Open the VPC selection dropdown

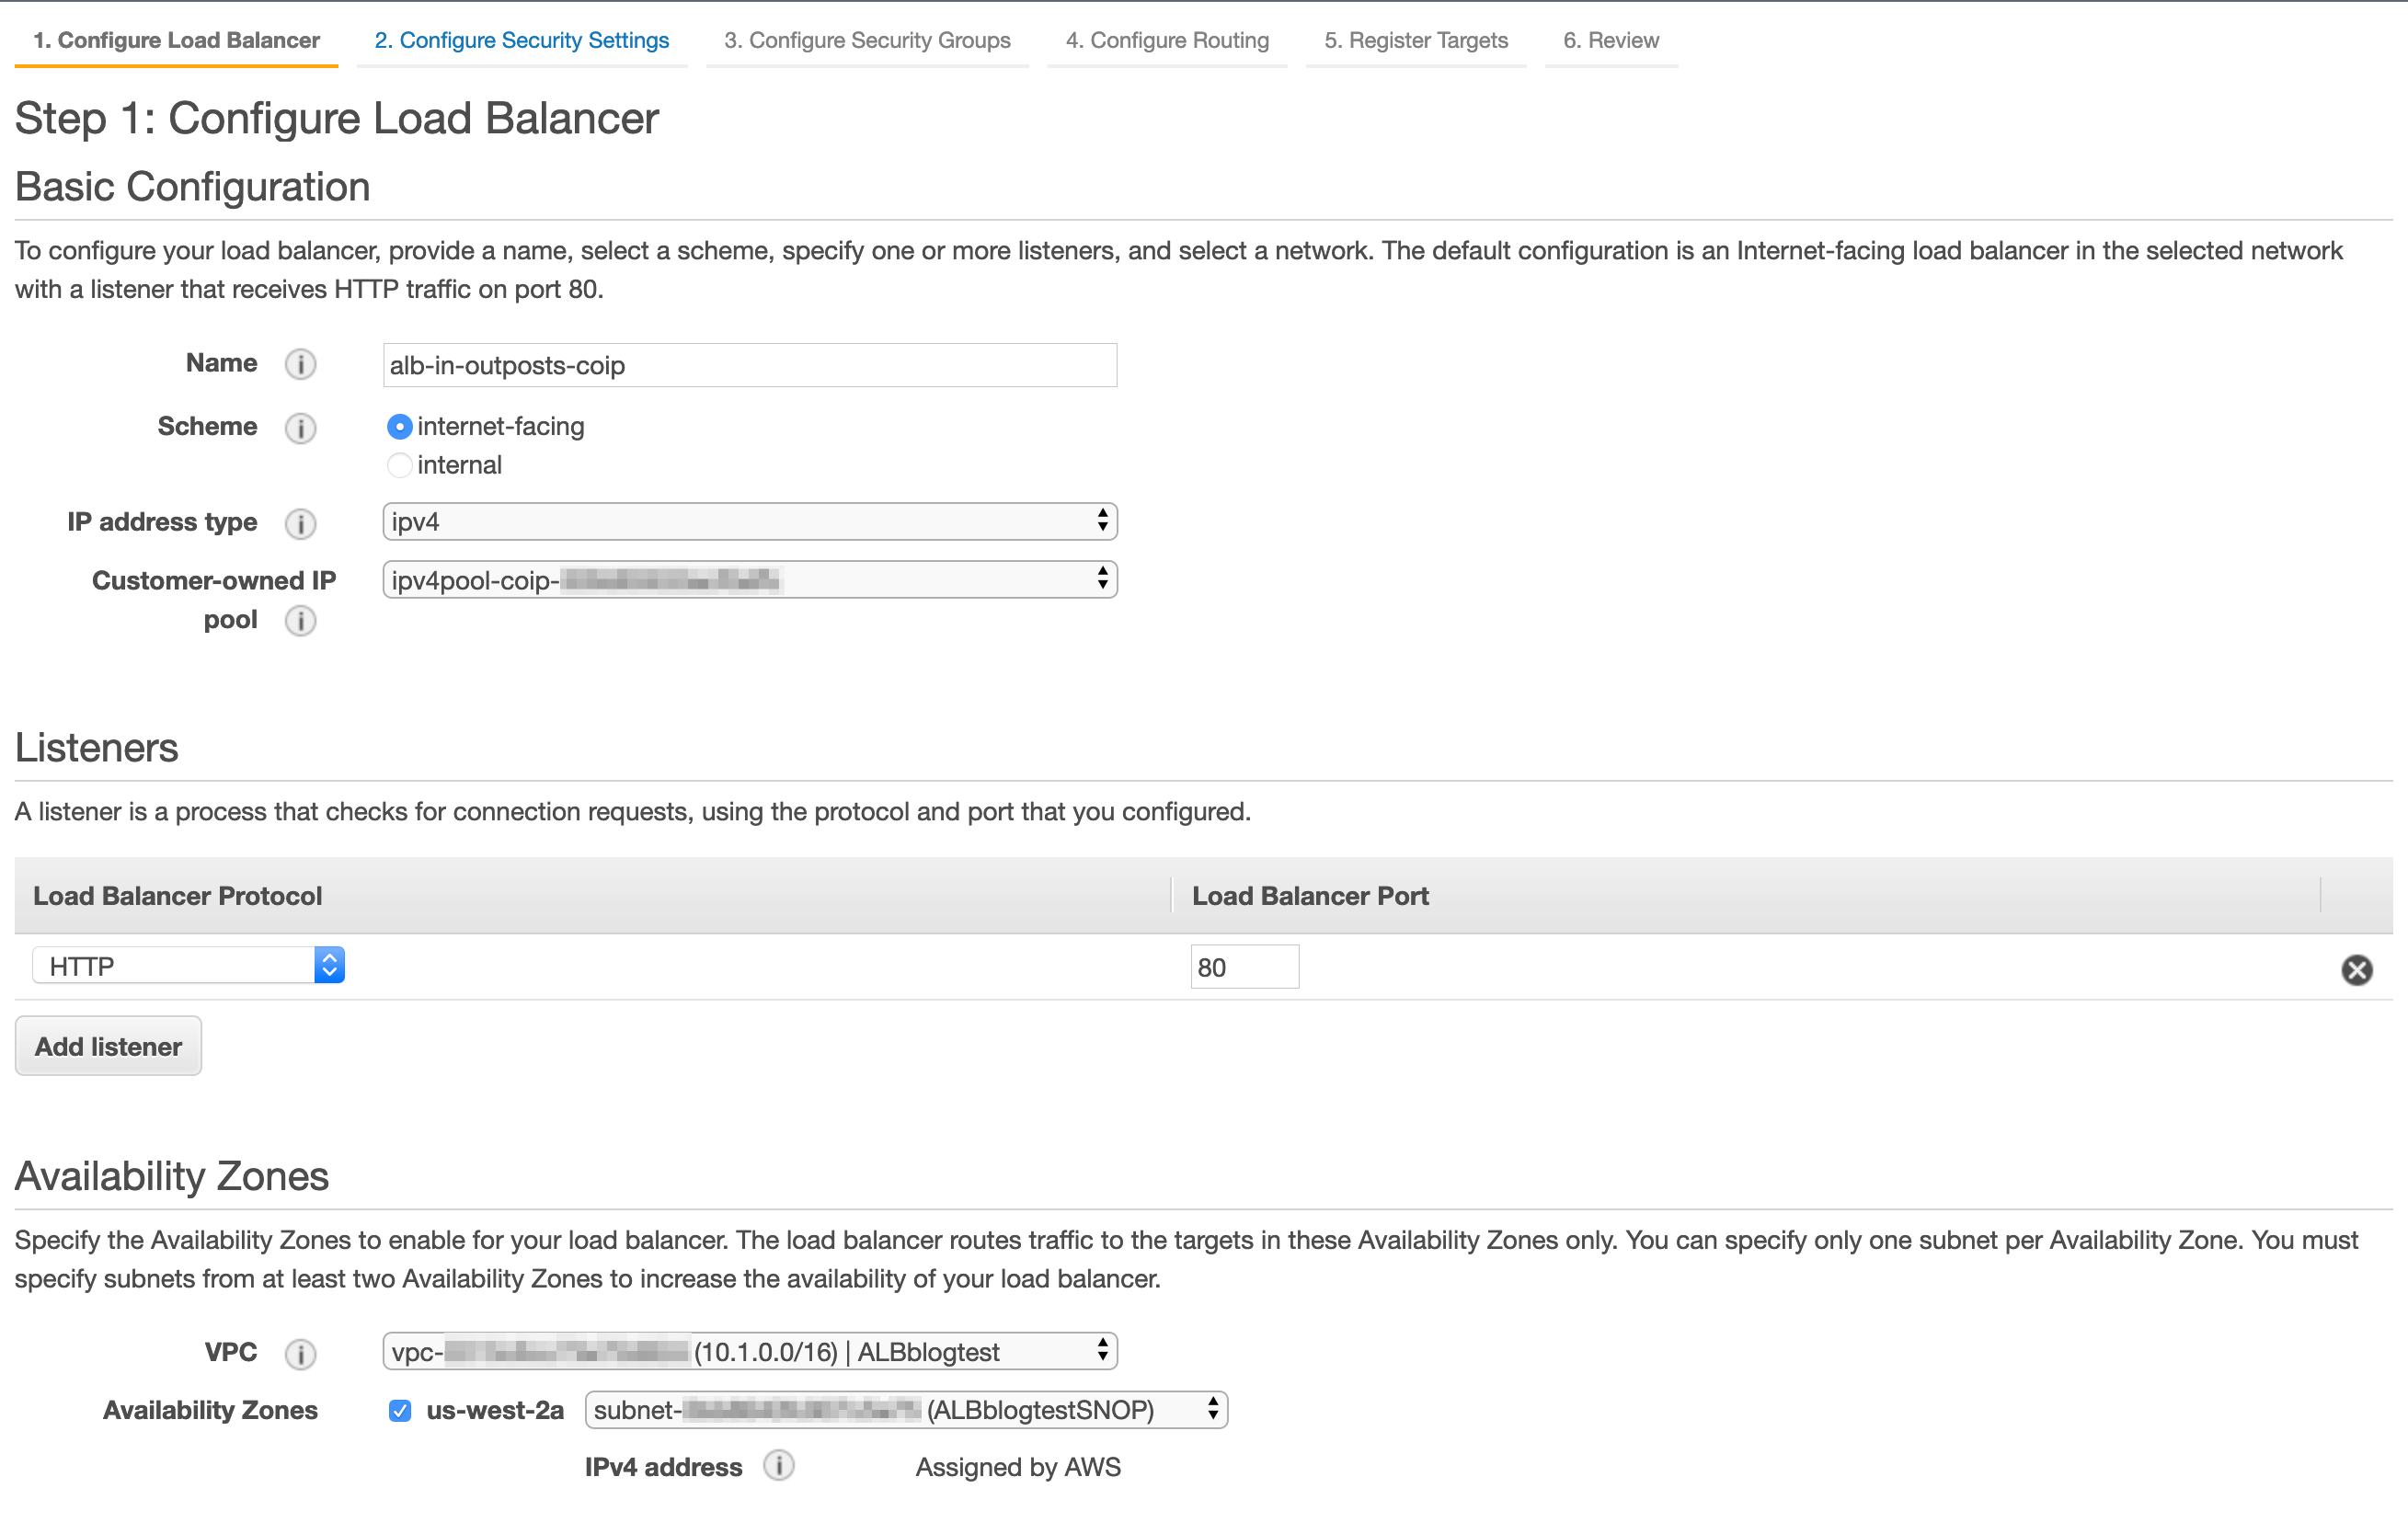point(749,1352)
